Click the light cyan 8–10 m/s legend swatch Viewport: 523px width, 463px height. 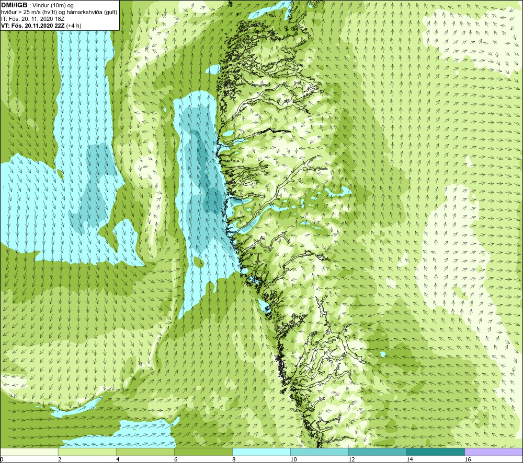pyautogui.click(x=261, y=452)
